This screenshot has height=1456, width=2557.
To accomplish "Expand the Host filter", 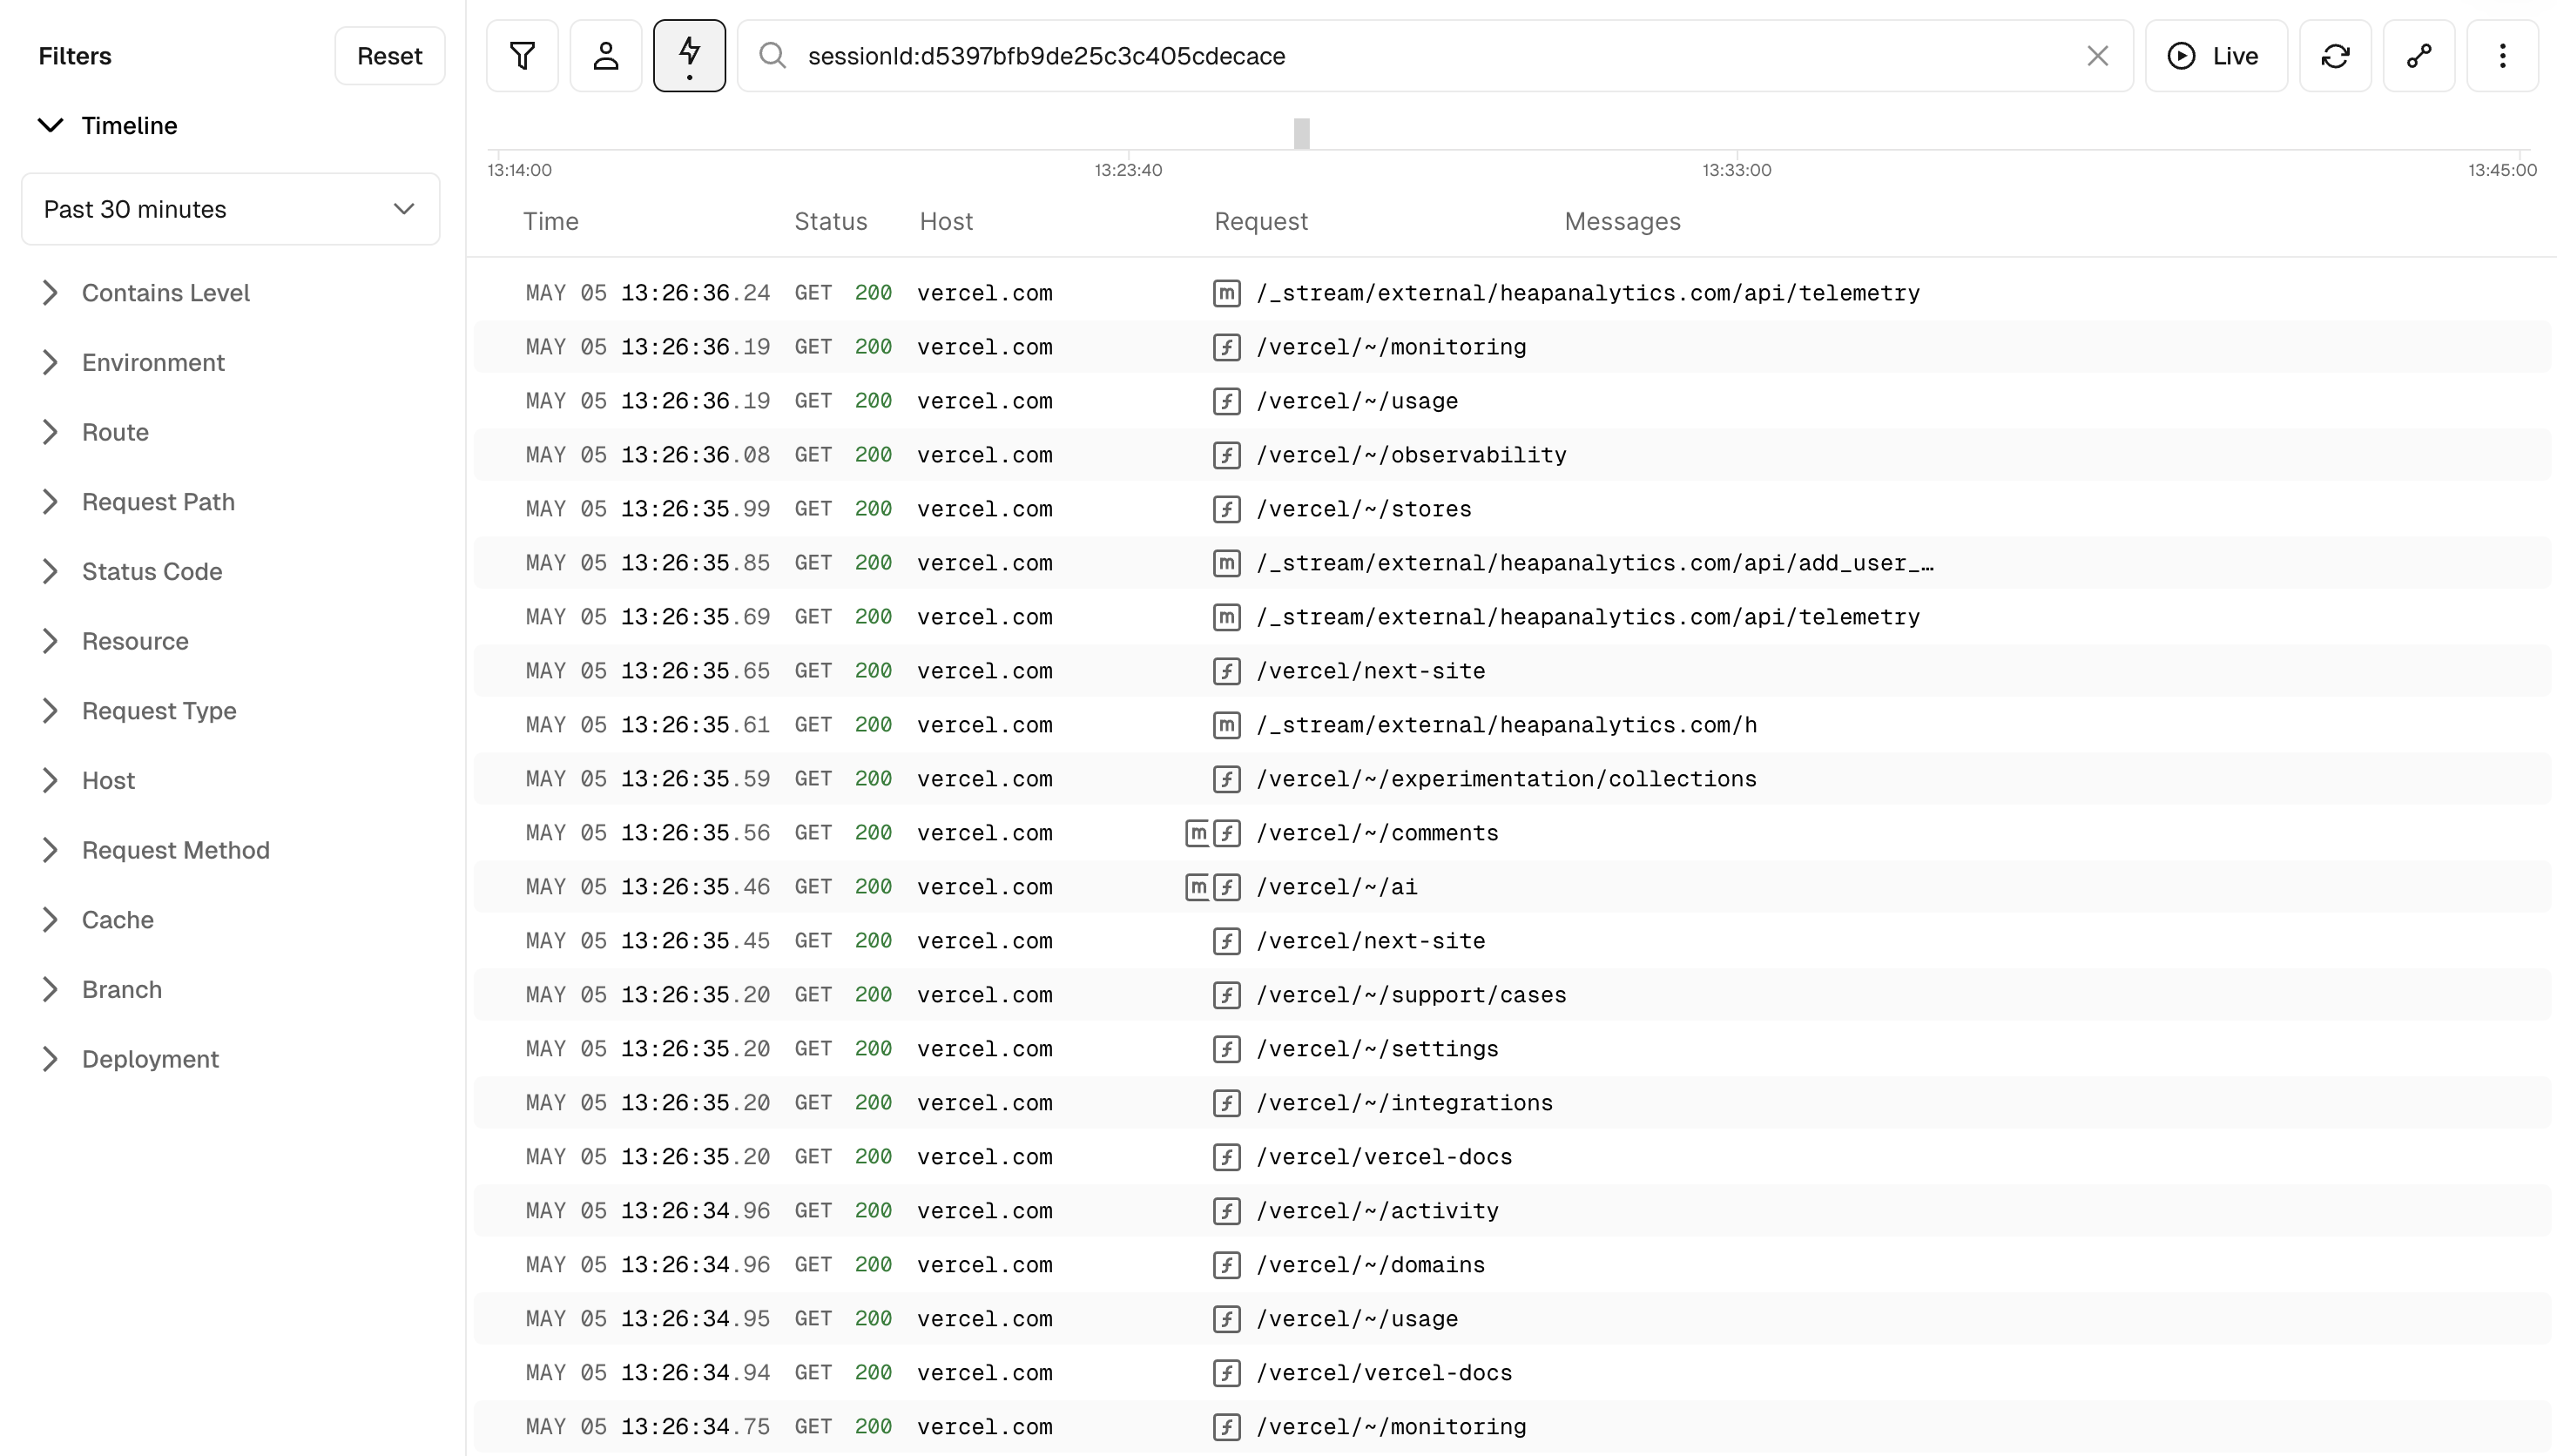I will [87, 781].
